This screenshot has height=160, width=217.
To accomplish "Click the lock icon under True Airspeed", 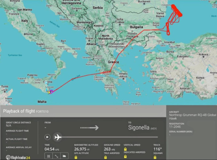I will click(x=105, y=157).
